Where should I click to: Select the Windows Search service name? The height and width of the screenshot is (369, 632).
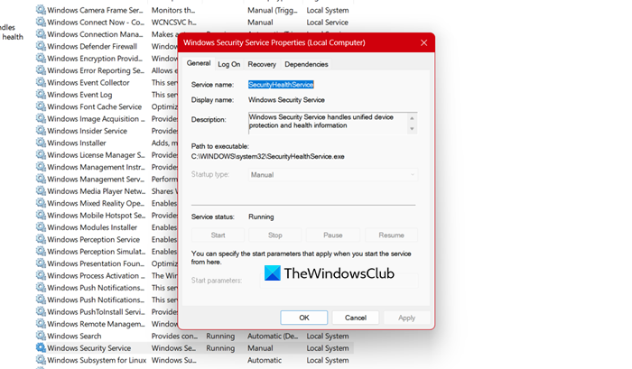74,336
